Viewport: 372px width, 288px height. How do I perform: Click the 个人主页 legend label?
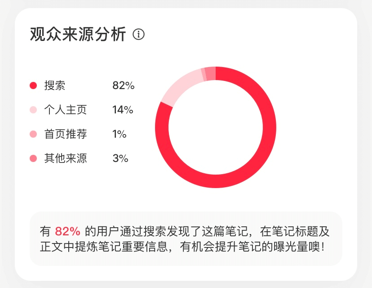pos(66,109)
